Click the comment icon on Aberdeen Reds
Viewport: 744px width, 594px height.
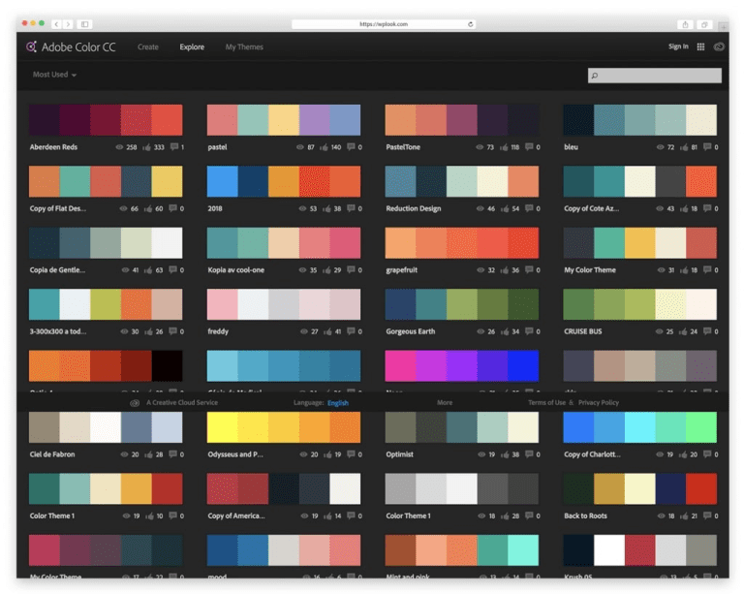tap(174, 147)
